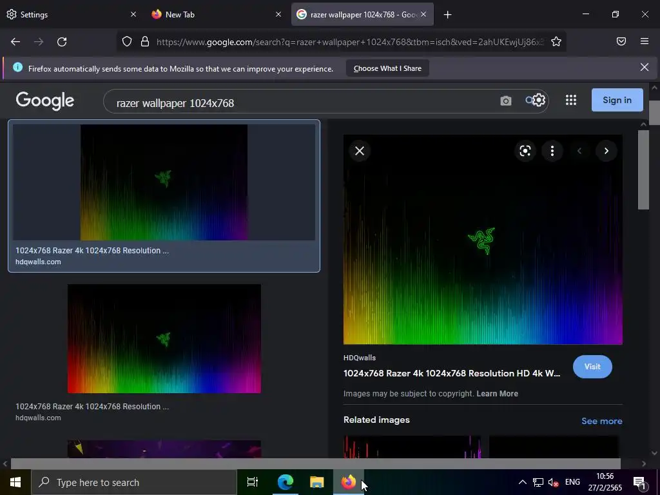Select the razer wallpaper Google tab
660x495 pixels.
362,14
